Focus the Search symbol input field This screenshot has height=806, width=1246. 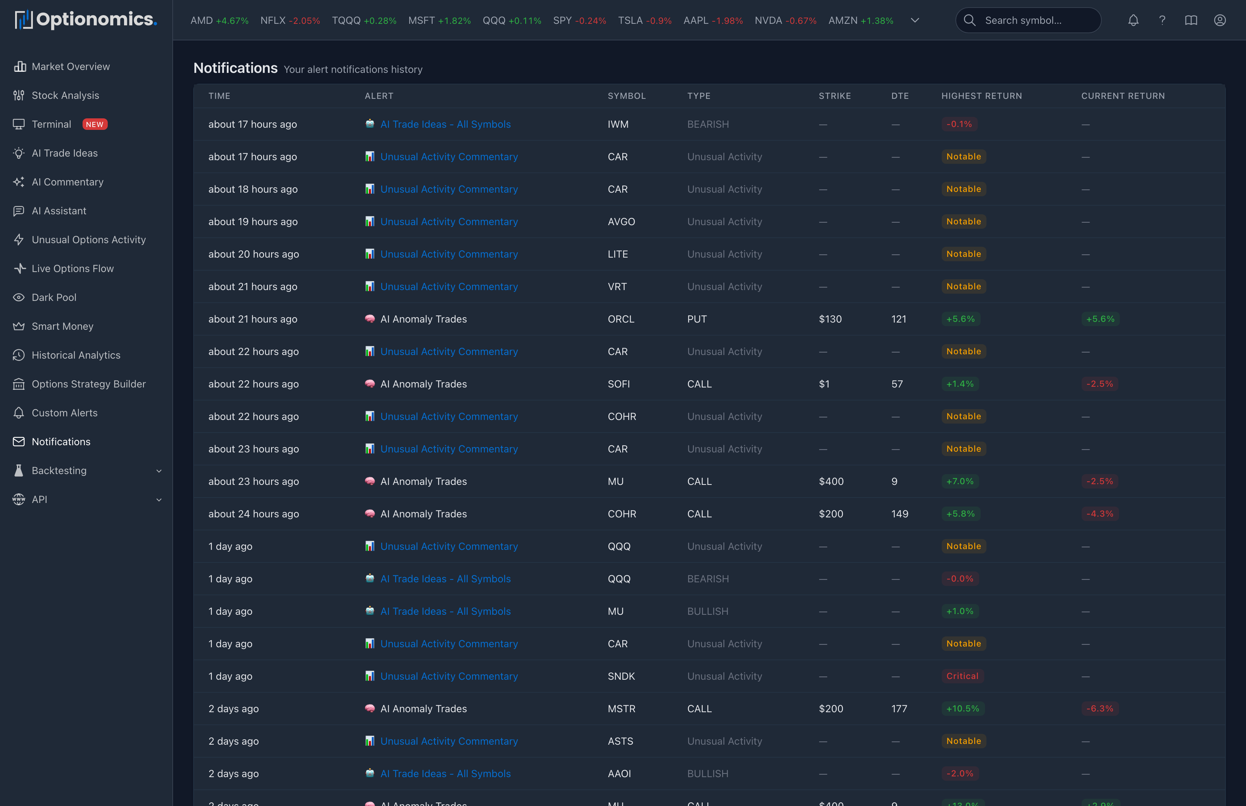click(x=1028, y=21)
